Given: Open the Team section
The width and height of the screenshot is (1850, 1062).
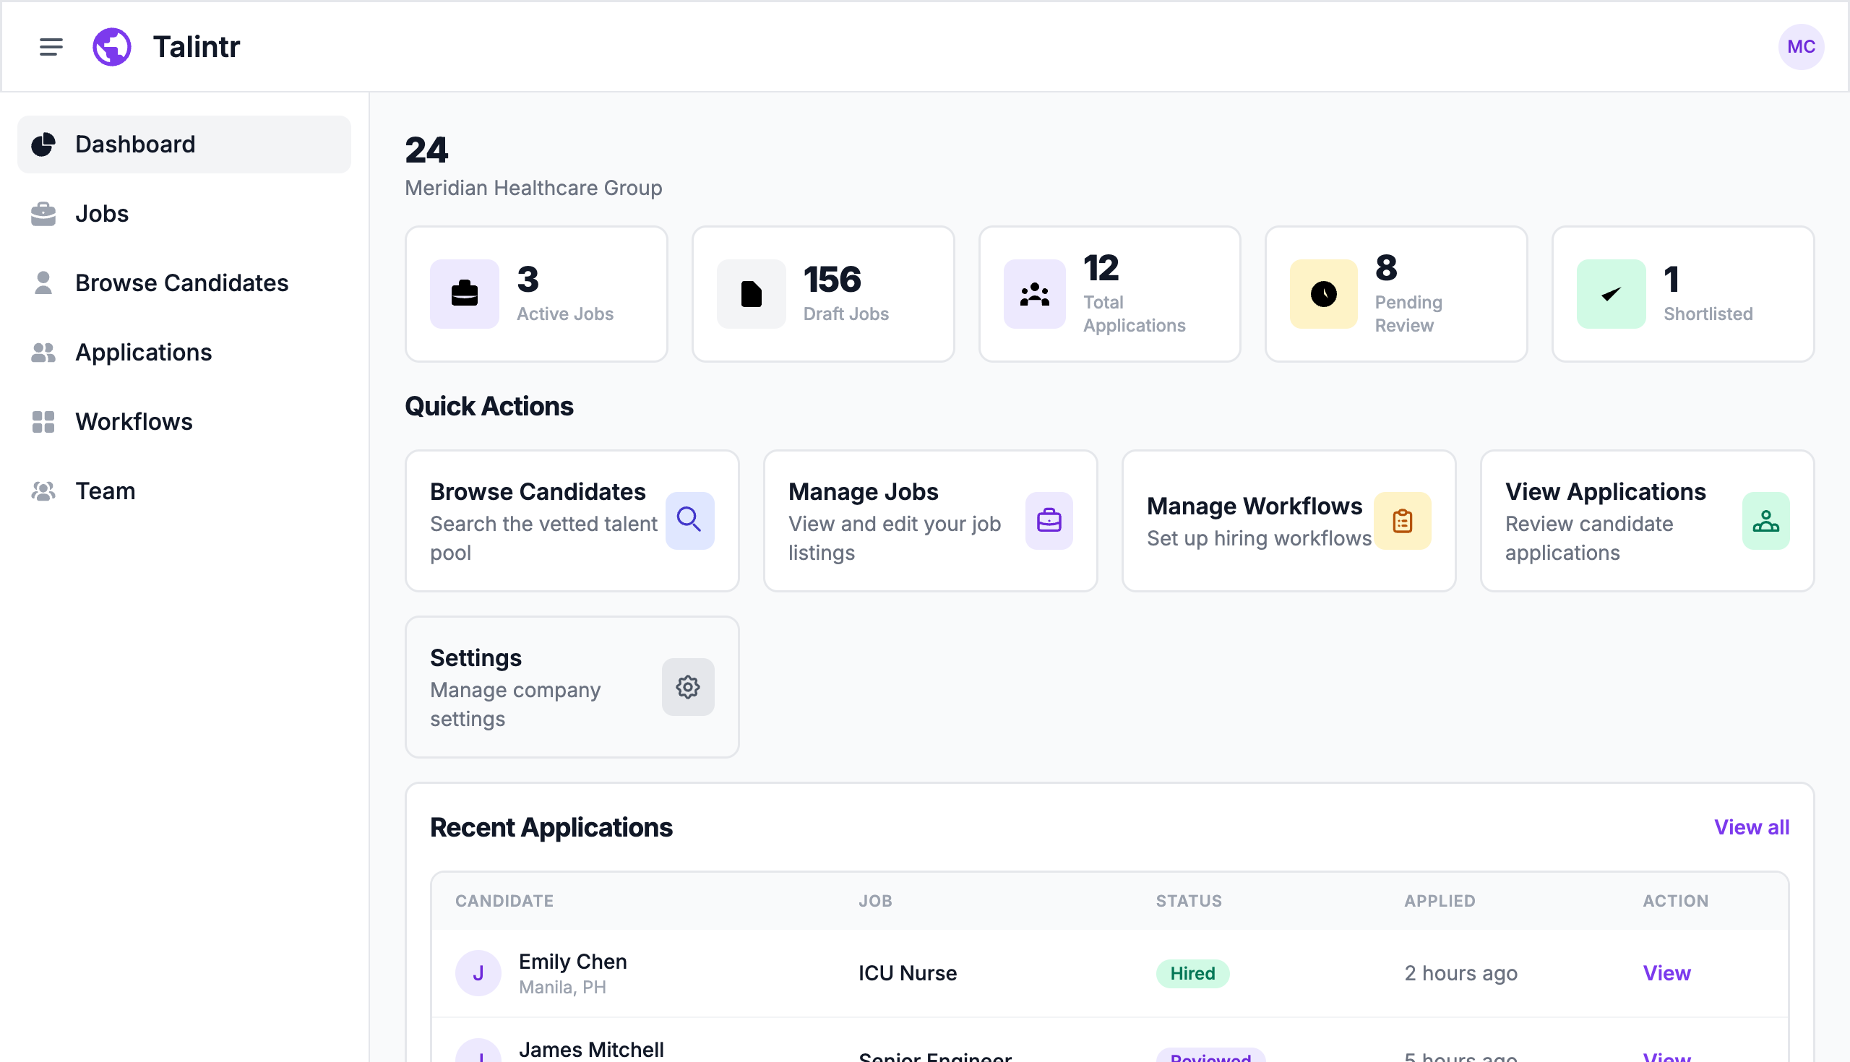Looking at the screenshot, I should click(105, 491).
